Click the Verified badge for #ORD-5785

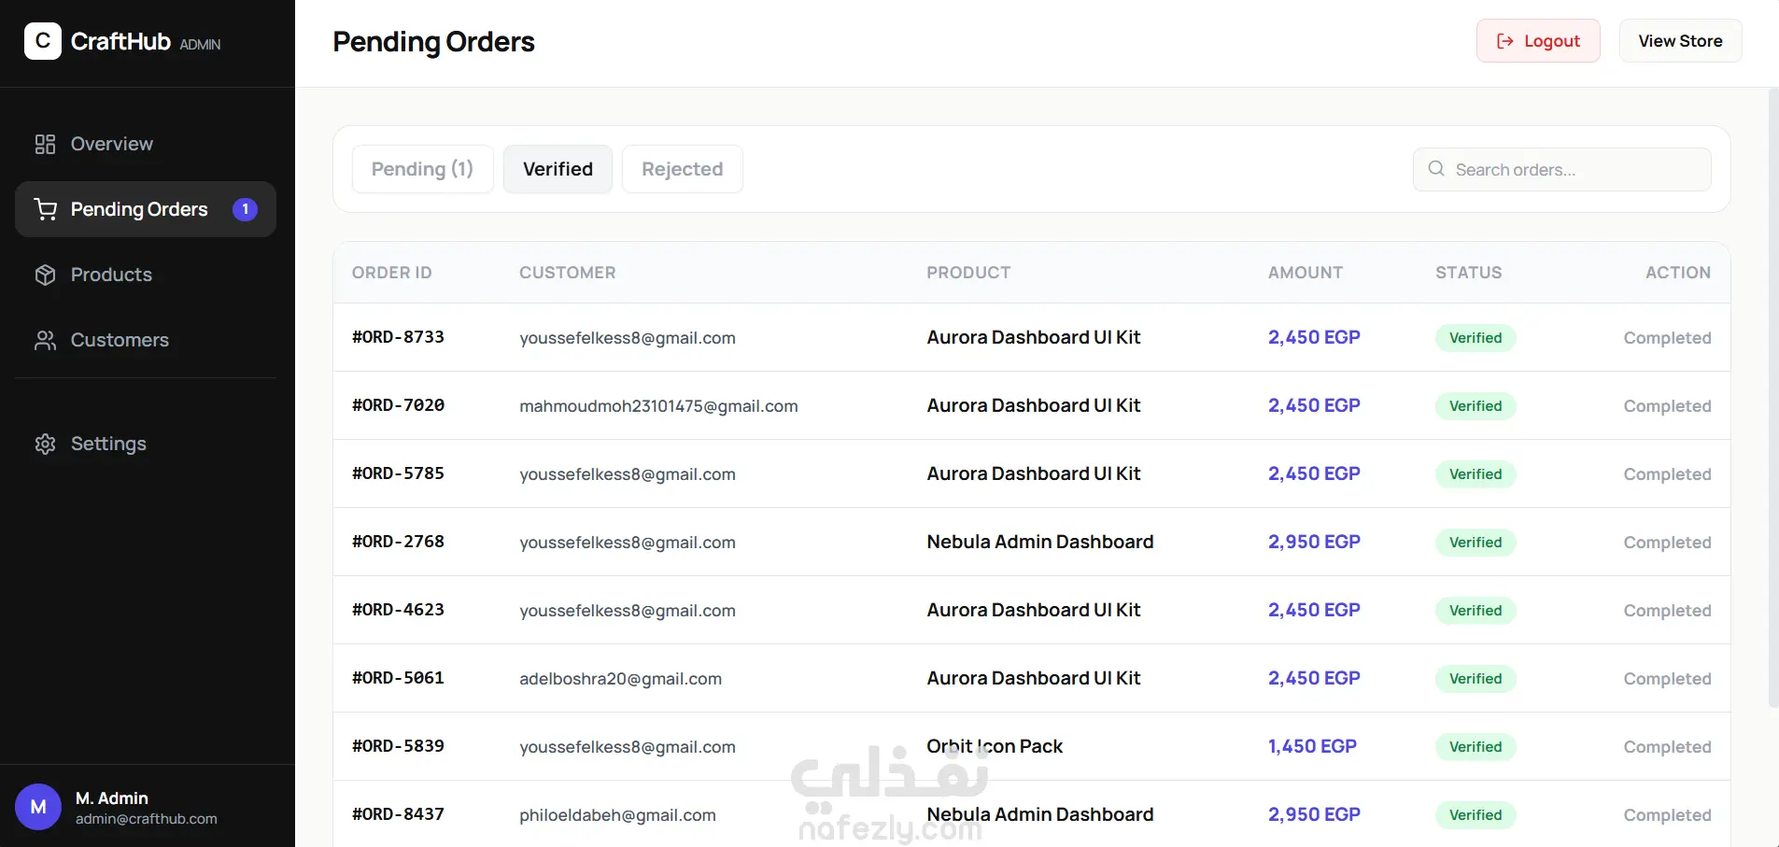point(1475,474)
